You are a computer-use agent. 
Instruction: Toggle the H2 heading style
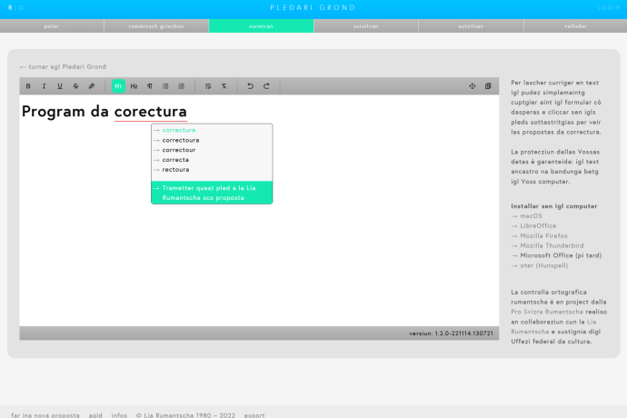[134, 86]
